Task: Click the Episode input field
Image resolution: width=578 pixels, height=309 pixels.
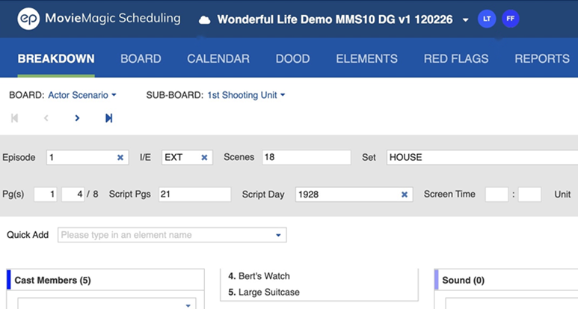Action: pyautogui.click(x=87, y=157)
